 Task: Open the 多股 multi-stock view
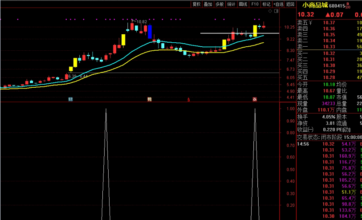220,4
